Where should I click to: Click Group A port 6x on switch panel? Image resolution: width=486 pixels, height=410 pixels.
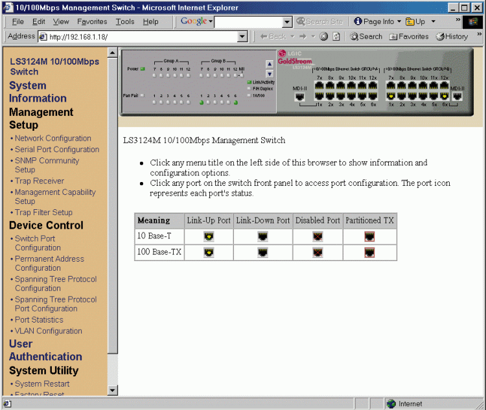tap(373, 96)
